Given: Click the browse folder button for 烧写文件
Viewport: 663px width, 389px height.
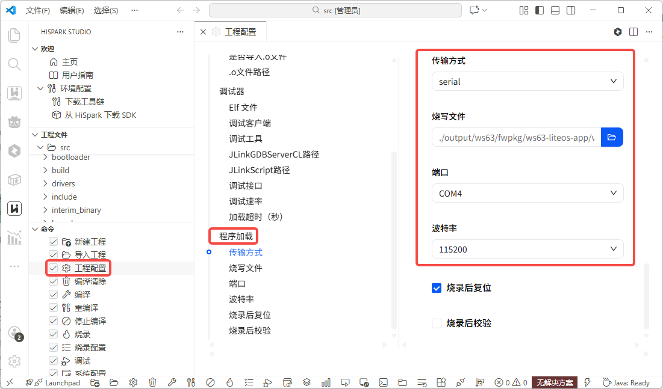Looking at the screenshot, I should [612, 137].
